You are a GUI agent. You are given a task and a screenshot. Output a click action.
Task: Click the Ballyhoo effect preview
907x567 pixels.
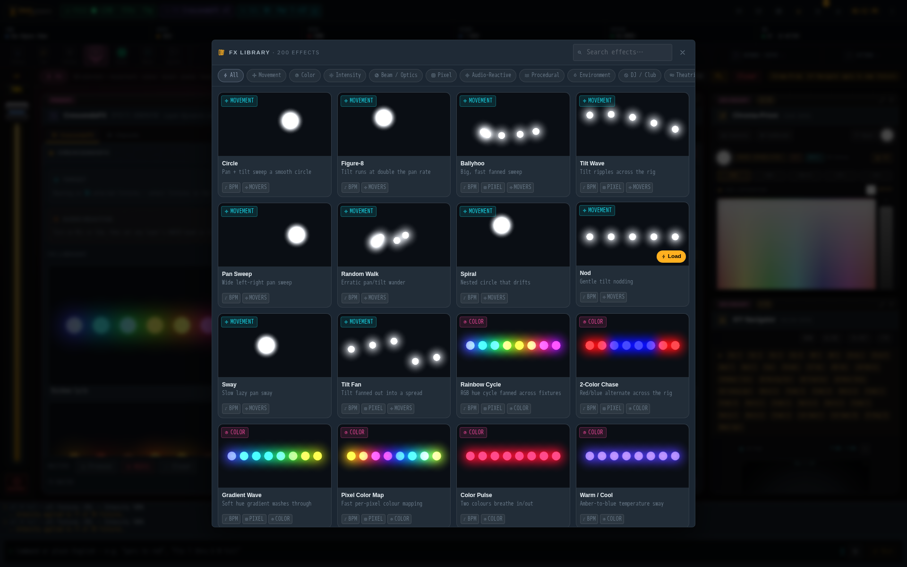513,124
